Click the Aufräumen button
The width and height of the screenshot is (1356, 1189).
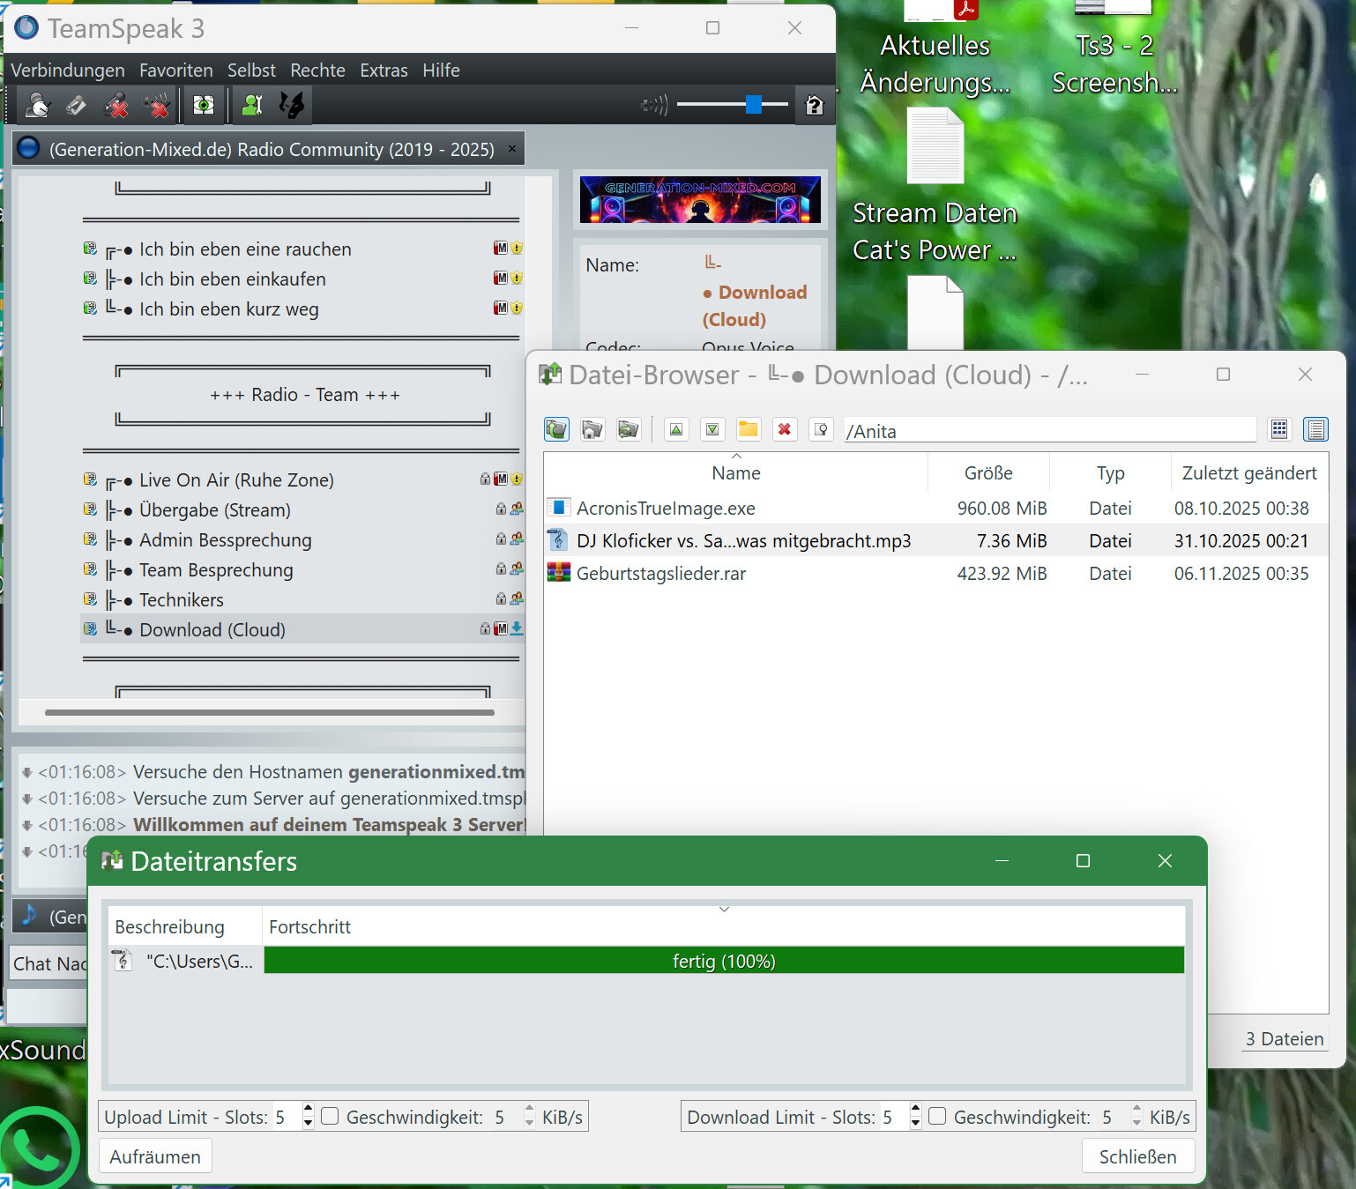155,1156
